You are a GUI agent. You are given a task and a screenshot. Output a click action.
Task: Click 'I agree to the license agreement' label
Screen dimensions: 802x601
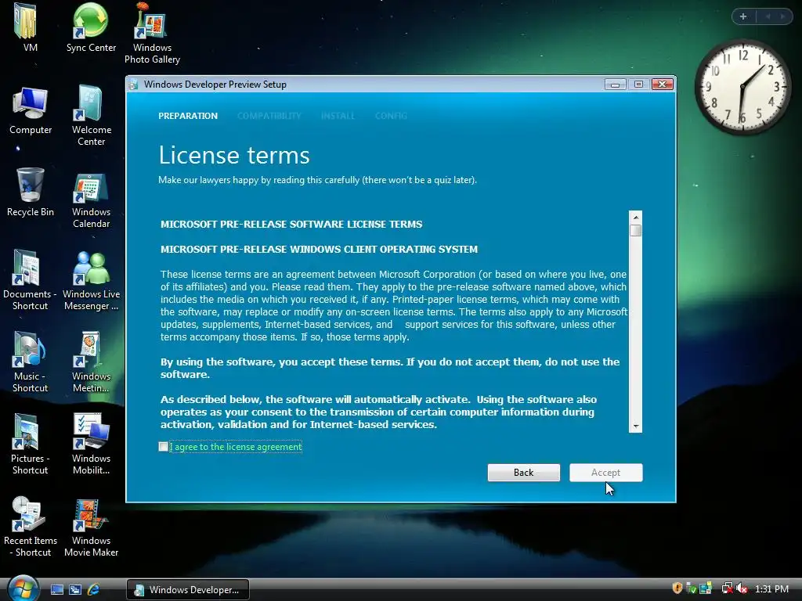236,447
